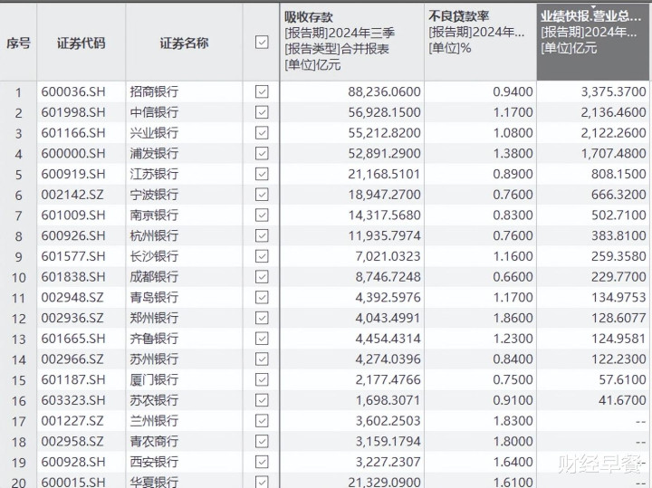Uncheck the 浦发银行 row checkbox
Image resolution: width=652 pixels, height=488 pixels.
click(x=262, y=153)
